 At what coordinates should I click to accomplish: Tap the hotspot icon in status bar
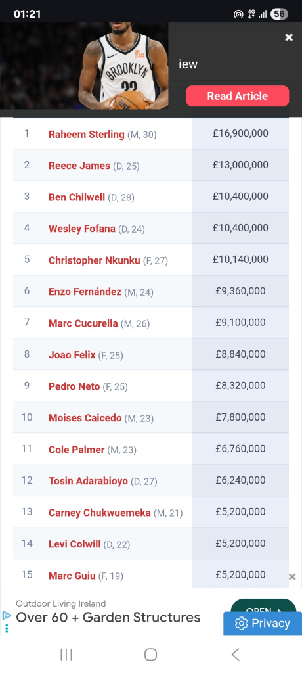238,14
